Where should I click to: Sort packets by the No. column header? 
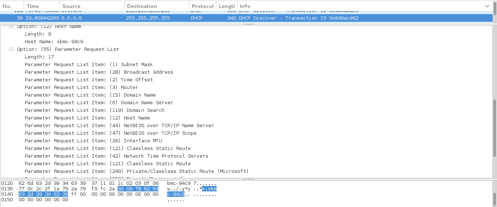coord(12,6)
